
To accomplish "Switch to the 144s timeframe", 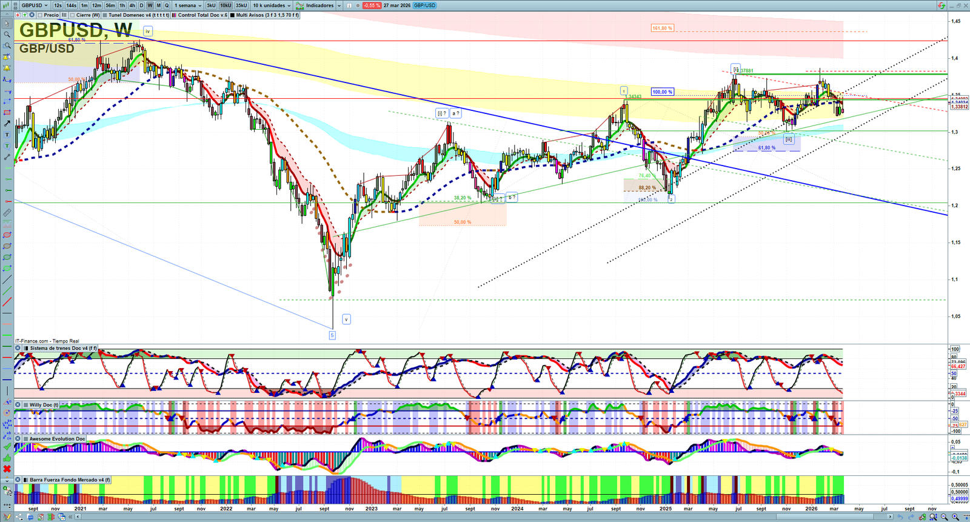I will click(x=71, y=5).
